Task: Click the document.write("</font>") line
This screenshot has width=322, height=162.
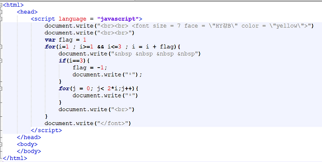Action: pyautogui.click(x=88, y=124)
